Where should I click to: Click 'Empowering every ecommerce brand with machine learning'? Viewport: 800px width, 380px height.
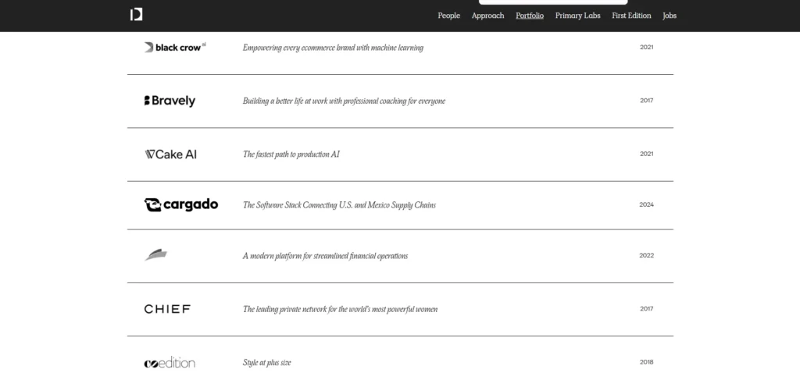pyautogui.click(x=333, y=48)
